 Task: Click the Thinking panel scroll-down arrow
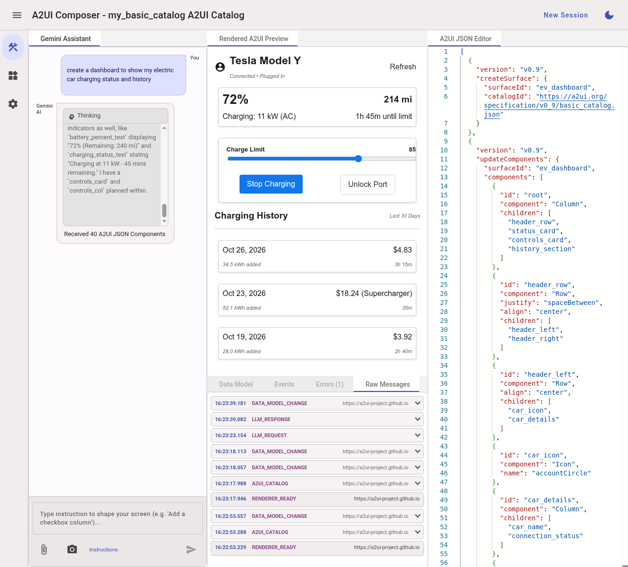[164, 221]
